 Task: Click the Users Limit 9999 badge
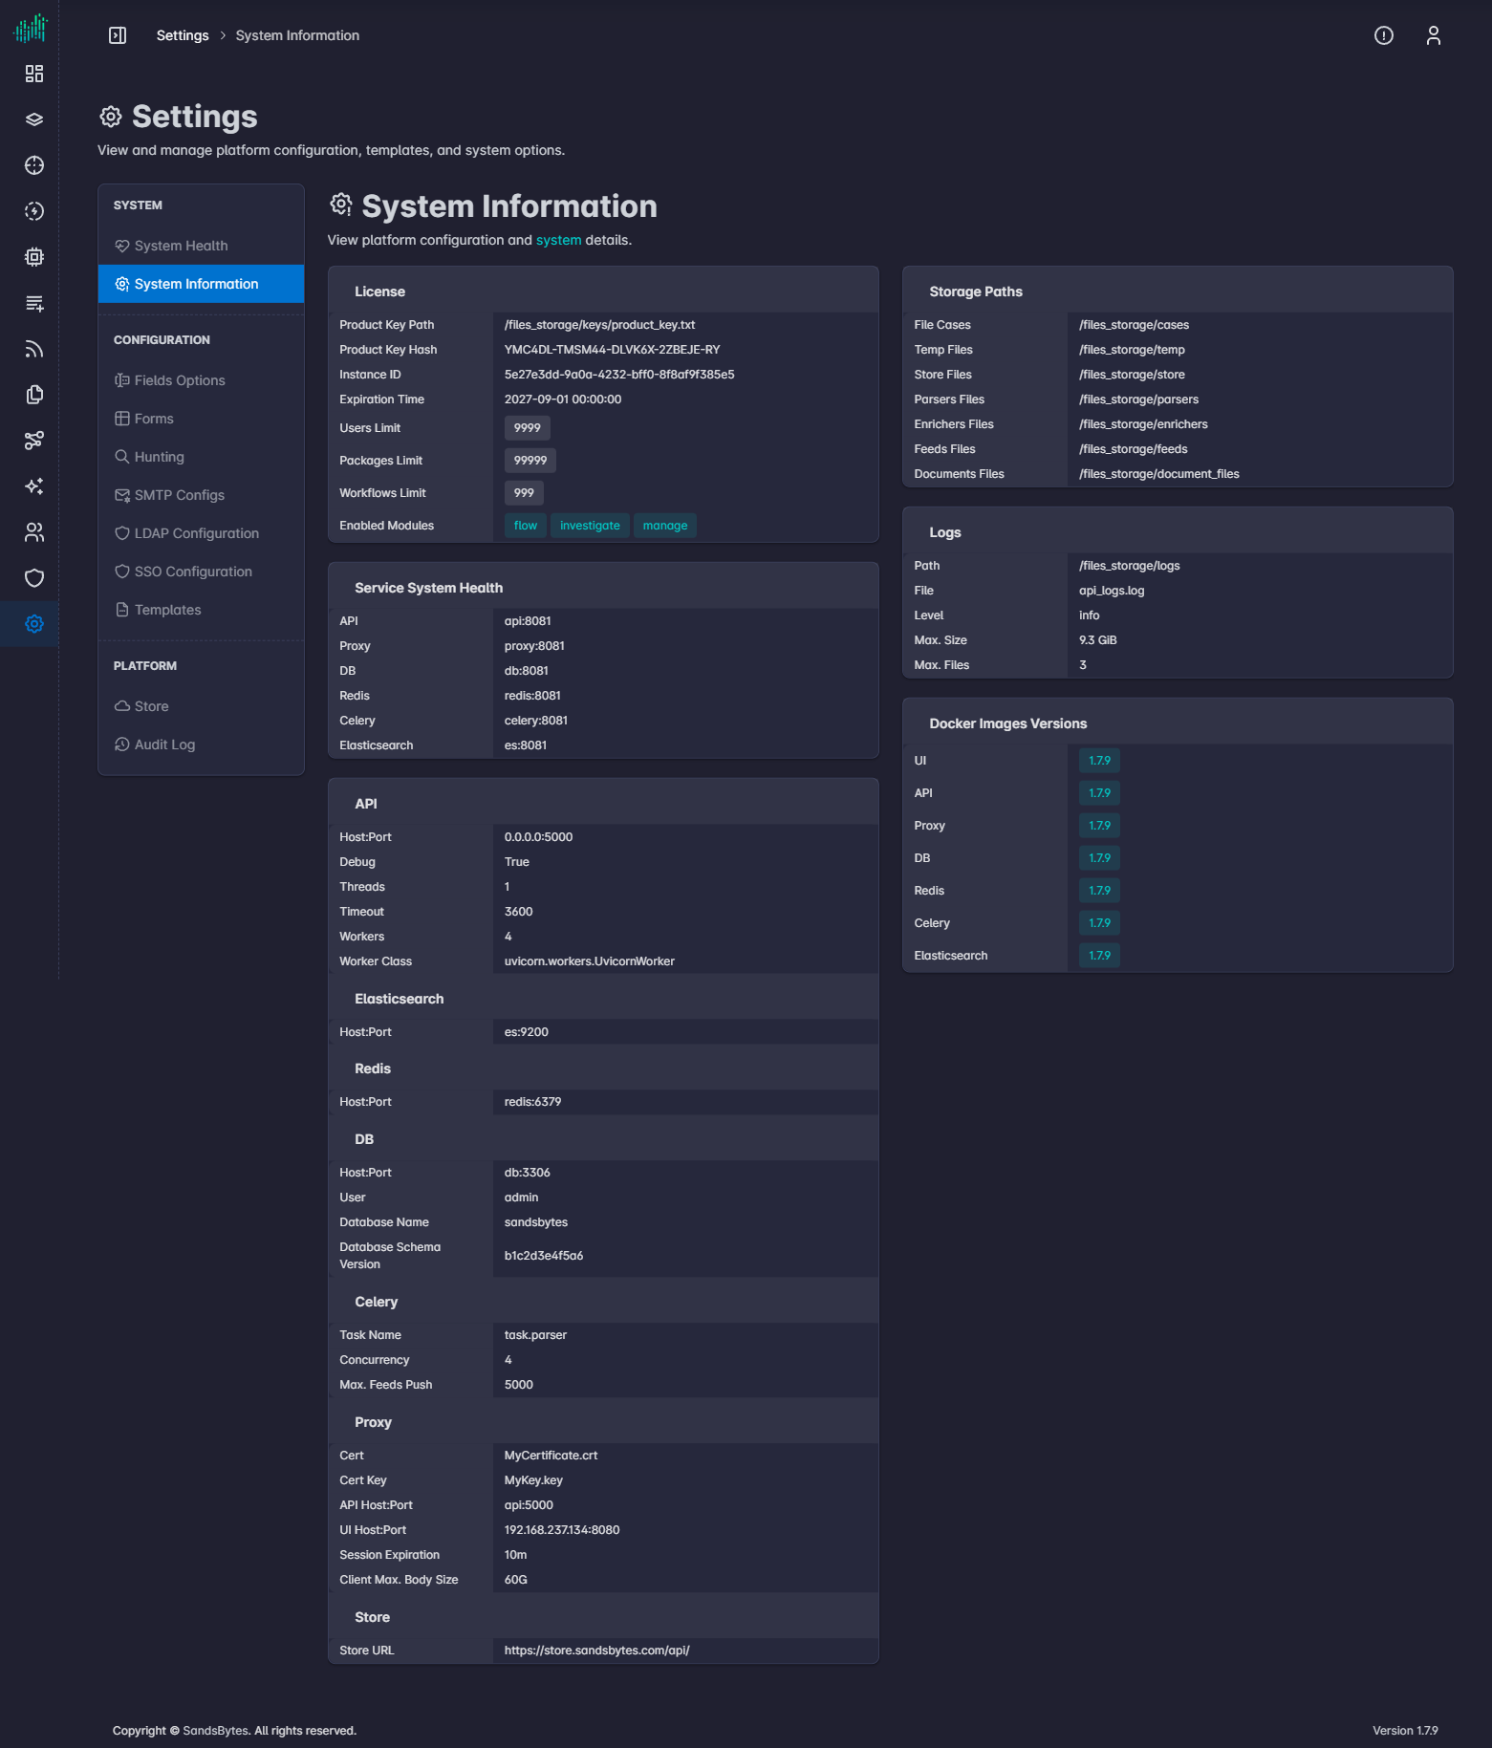click(x=528, y=428)
